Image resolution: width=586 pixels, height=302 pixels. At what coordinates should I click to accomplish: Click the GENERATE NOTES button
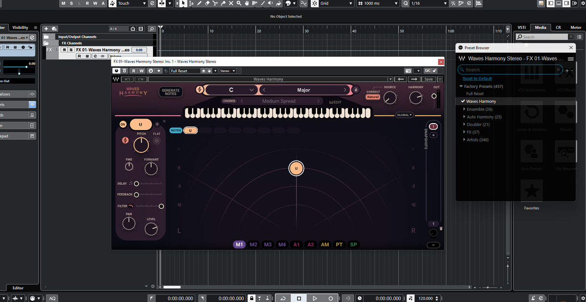tap(171, 92)
